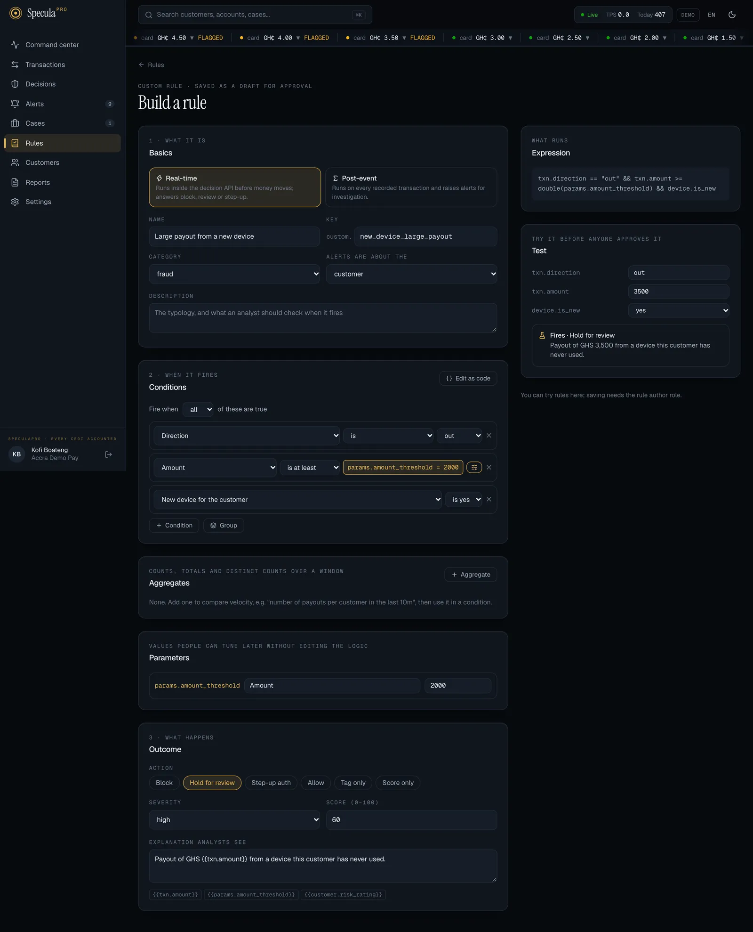753x932 pixels.
Task: Insert the {{txn.amount}} template chip
Action: pyautogui.click(x=175, y=895)
